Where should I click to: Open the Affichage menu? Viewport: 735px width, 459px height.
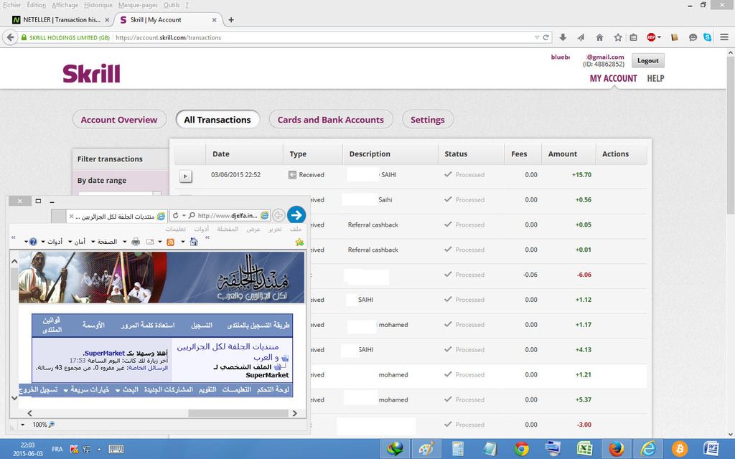coord(65,5)
